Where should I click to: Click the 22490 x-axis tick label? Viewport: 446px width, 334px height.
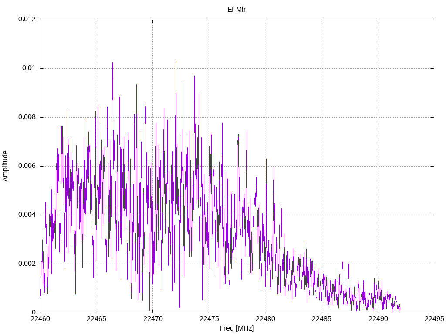click(x=378, y=319)
